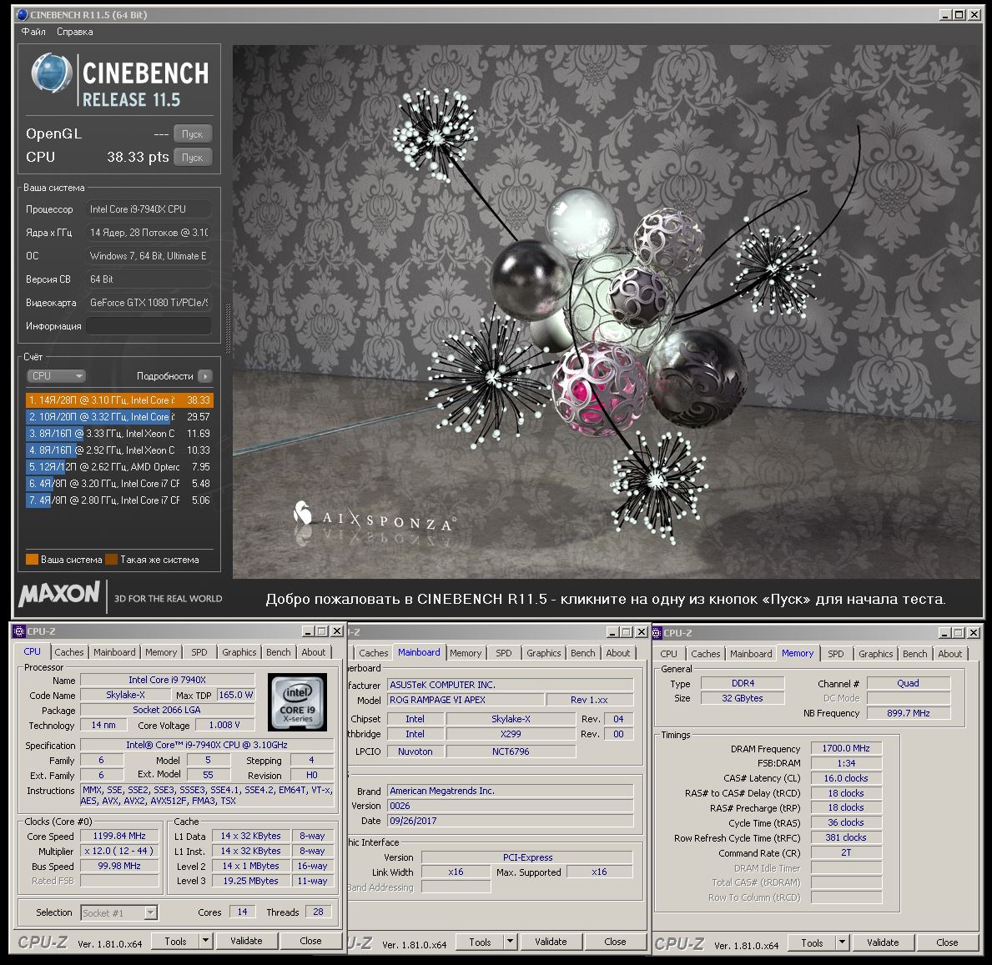This screenshot has width=992, height=965.
Task: Click Validate in CPU window
Action: coord(246,941)
